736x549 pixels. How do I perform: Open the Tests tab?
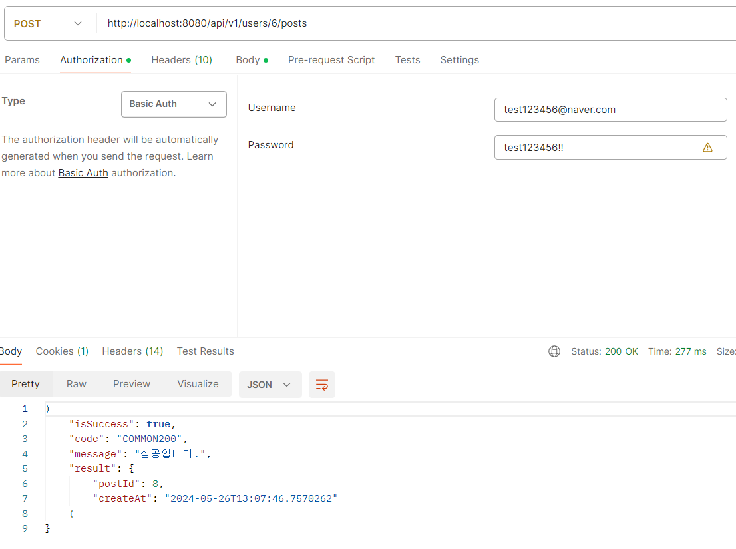pyautogui.click(x=407, y=60)
